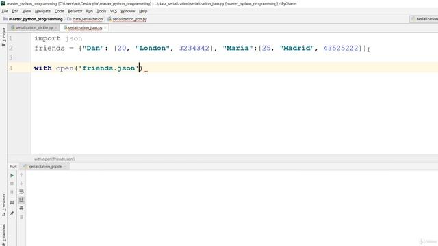Click the "Madrid" string on line 2

pos(296,48)
